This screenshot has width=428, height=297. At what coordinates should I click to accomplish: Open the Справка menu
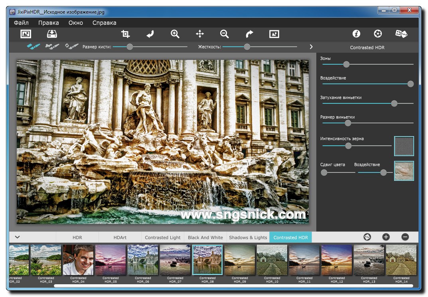coord(104,23)
